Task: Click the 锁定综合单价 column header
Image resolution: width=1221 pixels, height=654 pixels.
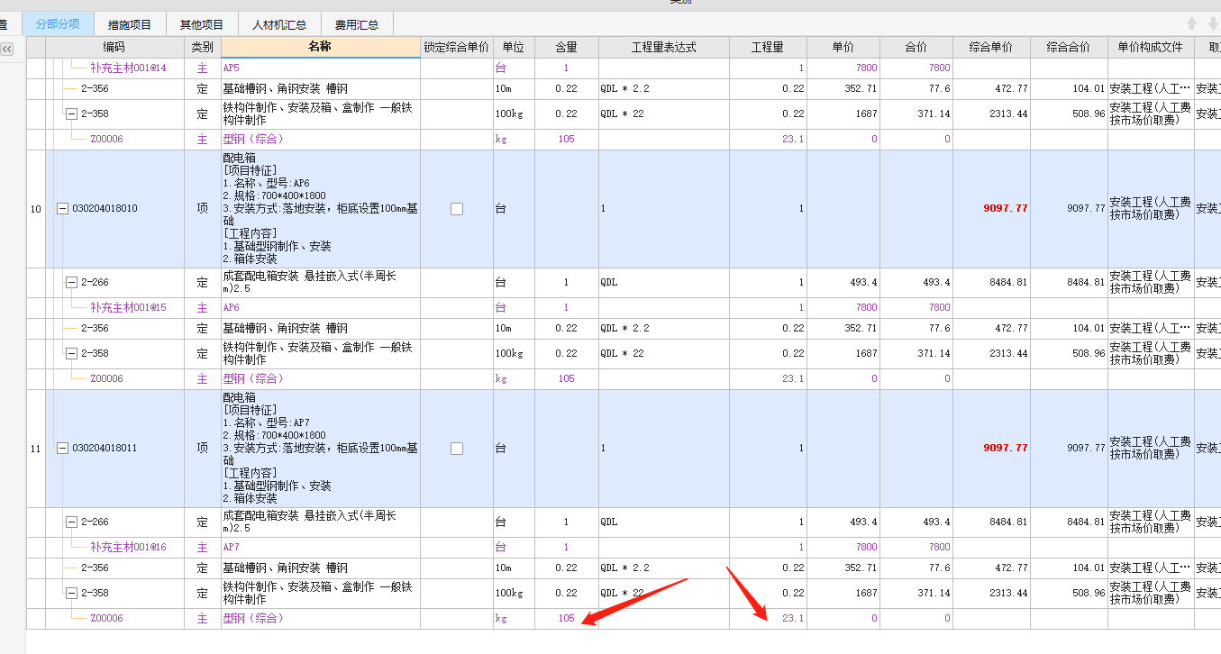Action: pos(457,47)
